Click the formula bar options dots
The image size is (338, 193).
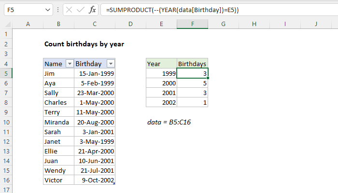[x=58, y=10]
